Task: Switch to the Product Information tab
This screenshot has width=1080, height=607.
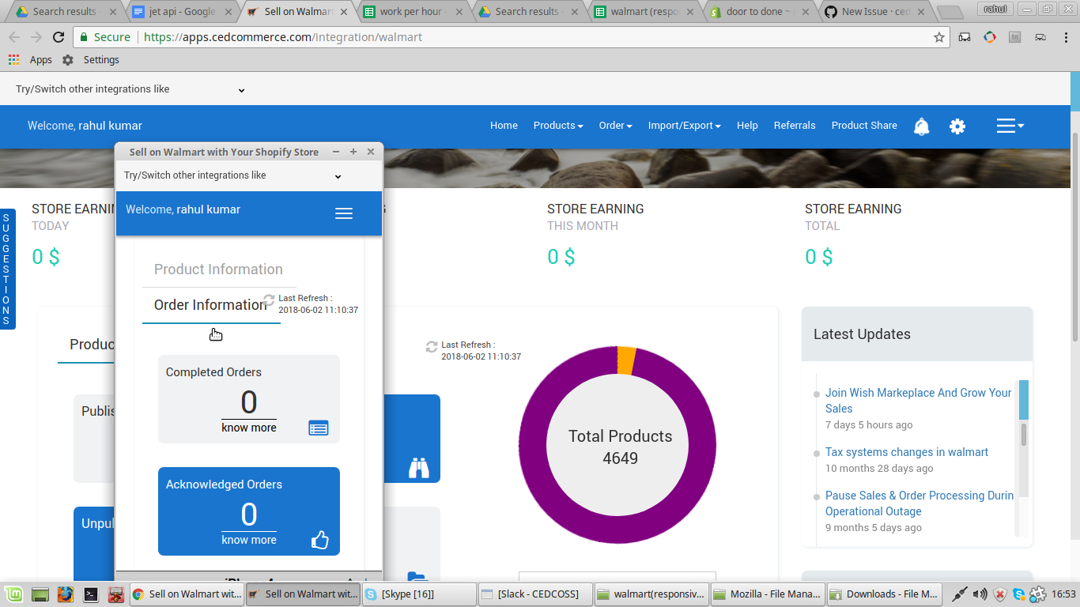Action: click(x=218, y=270)
